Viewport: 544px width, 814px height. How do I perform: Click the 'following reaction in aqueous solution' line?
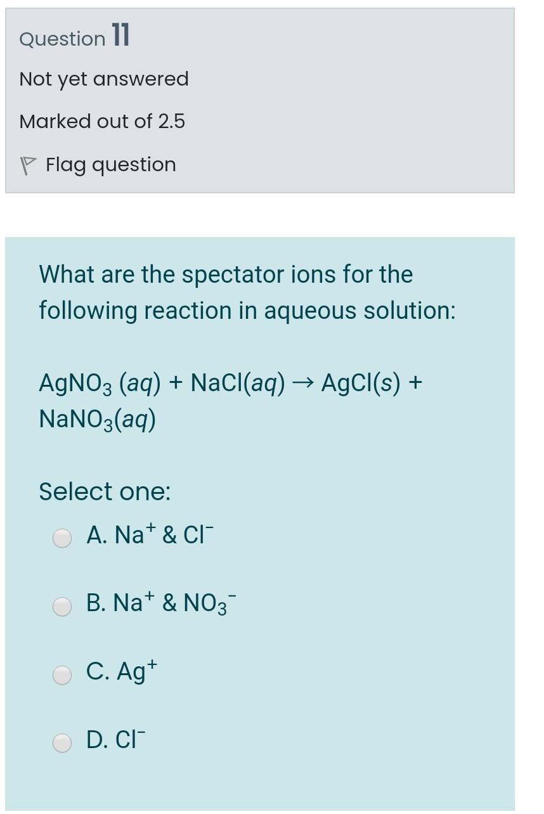[x=247, y=311]
